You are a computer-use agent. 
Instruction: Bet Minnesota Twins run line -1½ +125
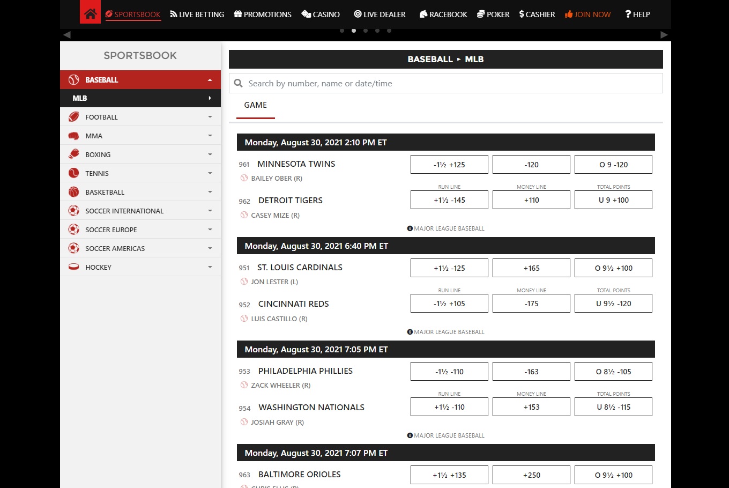[x=449, y=165]
